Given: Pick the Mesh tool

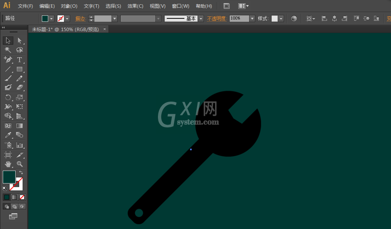Looking at the screenshot, I should 8,125.
